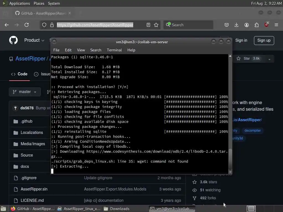Click the Sign up button

264,40
